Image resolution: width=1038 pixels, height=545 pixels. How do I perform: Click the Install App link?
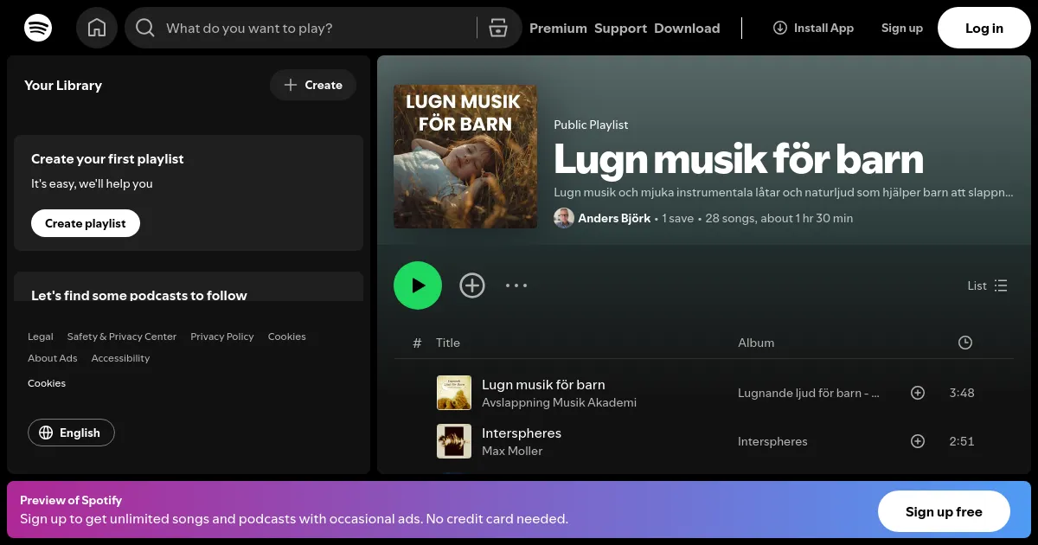tap(813, 28)
